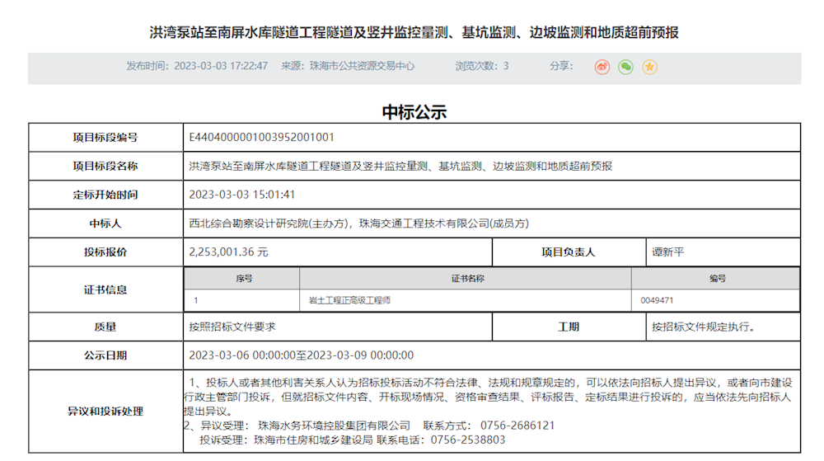Screen dimensions: 824x461
Task: Click the bid price 2,253,001.36 元
Action: click(x=228, y=252)
